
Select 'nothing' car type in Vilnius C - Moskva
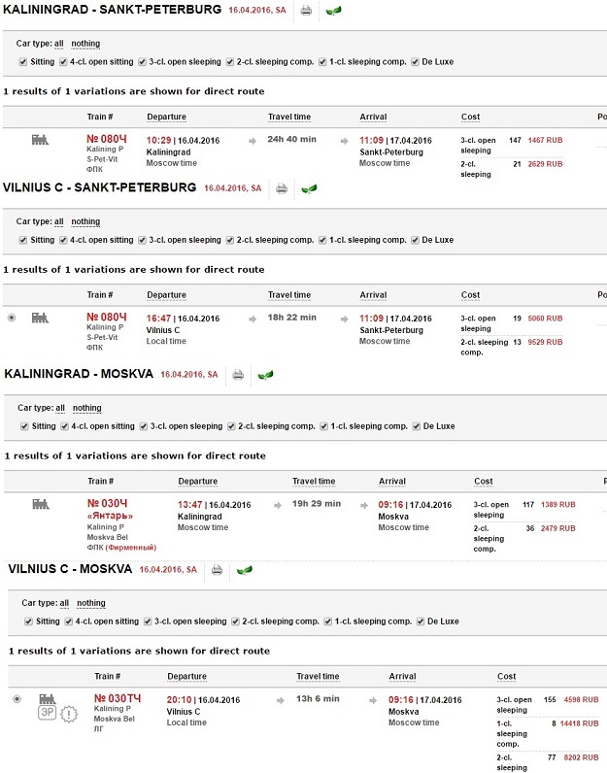coord(91,603)
